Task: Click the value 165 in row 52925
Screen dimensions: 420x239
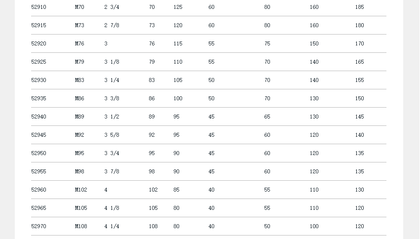Action: (x=359, y=62)
